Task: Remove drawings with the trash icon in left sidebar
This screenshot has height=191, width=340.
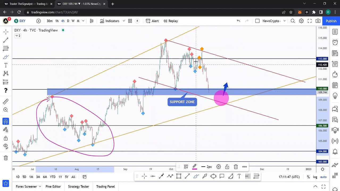Action: pyautogui.click(x=6, y=158)
